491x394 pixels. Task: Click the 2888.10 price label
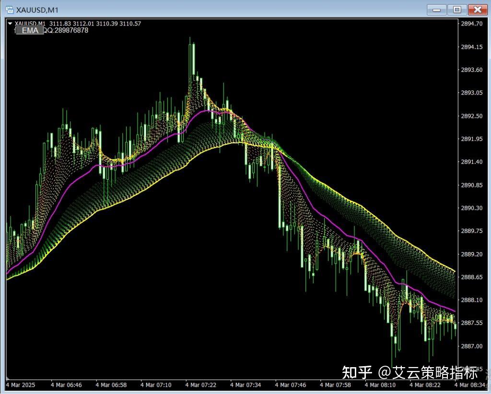click(472, 300)
